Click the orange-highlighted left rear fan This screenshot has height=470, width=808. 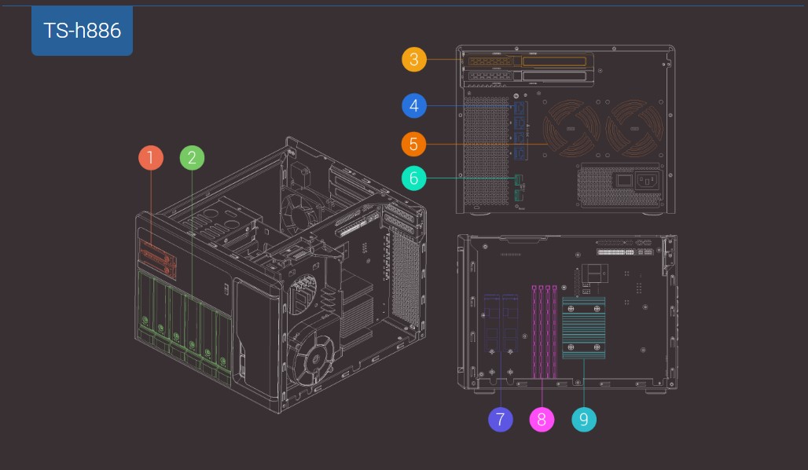(x=569, y=128)
